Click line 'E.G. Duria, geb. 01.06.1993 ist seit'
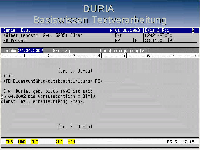This screenshot has width=200, height=150. point(48,91)
